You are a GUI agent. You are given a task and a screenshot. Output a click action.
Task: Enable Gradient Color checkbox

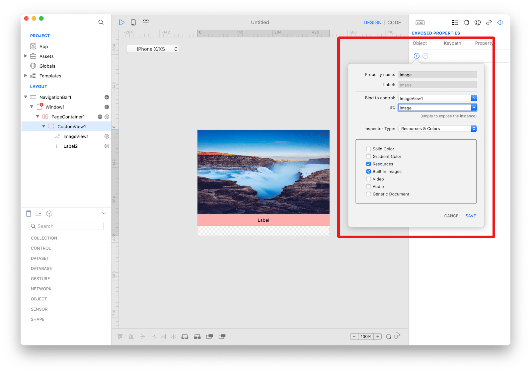(x=368, y=156)
